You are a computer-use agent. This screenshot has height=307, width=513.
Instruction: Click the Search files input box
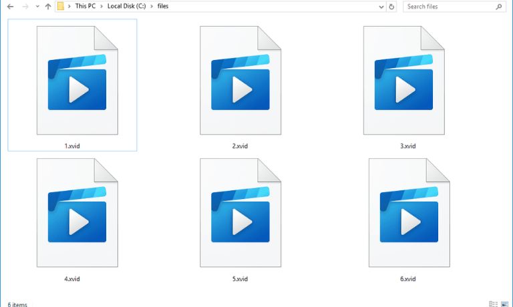pyautogui.click(x=455, y=7)
